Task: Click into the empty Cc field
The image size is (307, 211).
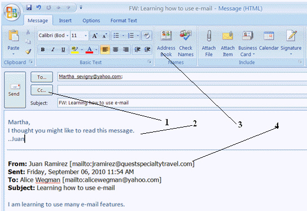Action: point(182,90)
